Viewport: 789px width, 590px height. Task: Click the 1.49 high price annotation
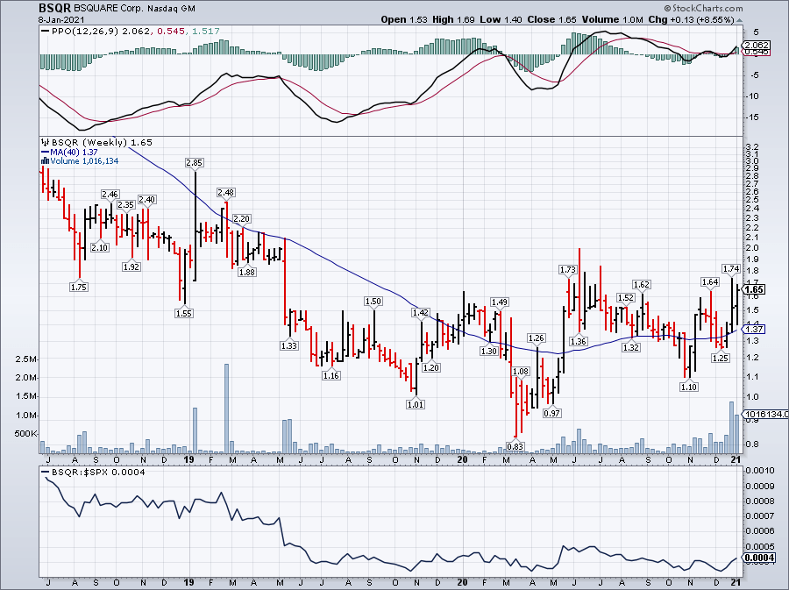coord(500,302)
